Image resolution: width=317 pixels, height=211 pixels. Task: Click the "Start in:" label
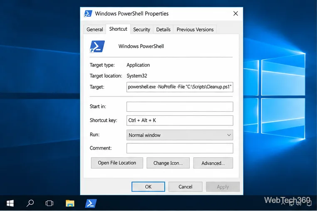click(98, 106)
